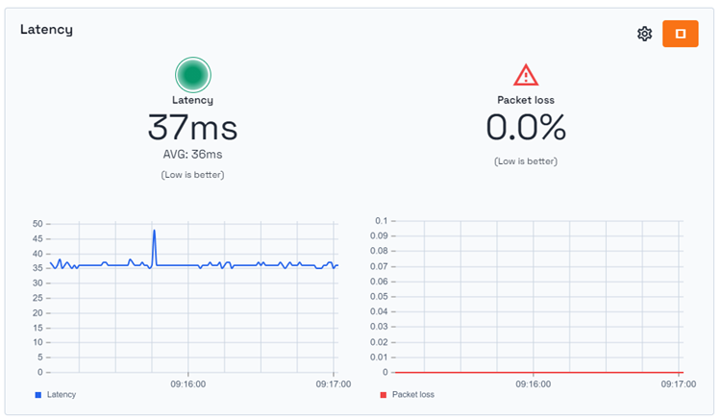Select 09:16:00 tick on packet loss chart

[x=533, y=384]
